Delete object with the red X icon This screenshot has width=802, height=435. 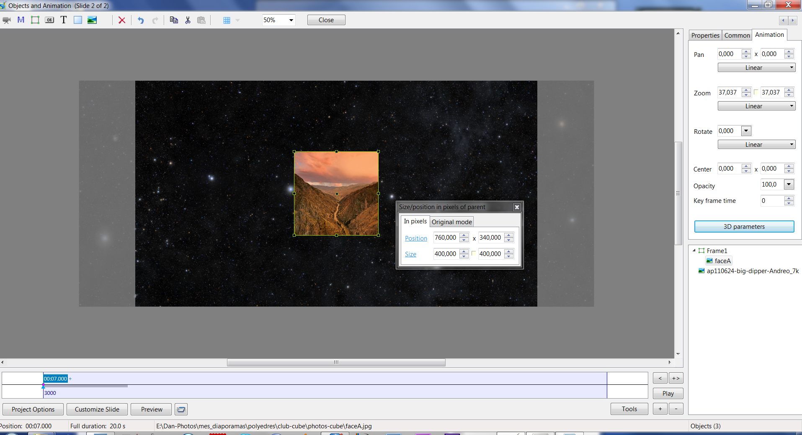pyautogui.click(x=122, y=20)
